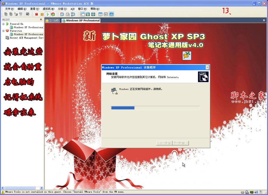Revert to snapshot using the greyed snapshot icon
Screen dimensions: 268x195
coord(68,14)
